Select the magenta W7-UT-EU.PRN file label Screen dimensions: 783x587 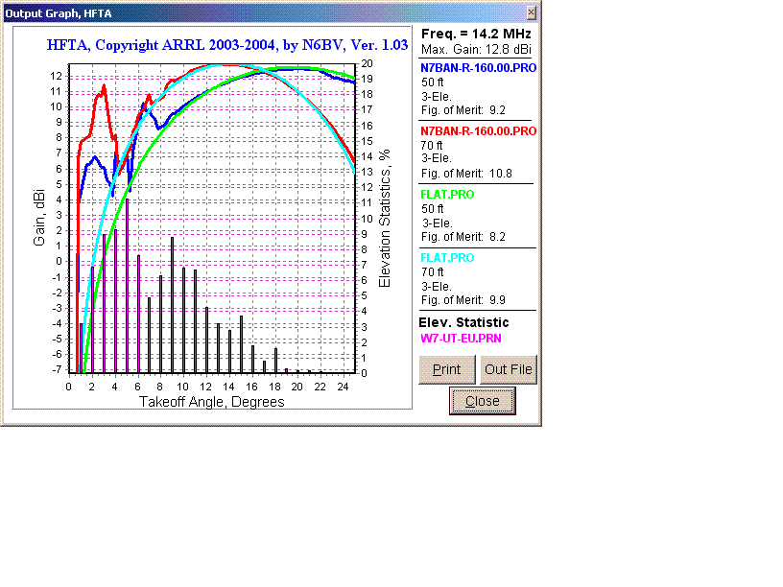coord(461,339)
